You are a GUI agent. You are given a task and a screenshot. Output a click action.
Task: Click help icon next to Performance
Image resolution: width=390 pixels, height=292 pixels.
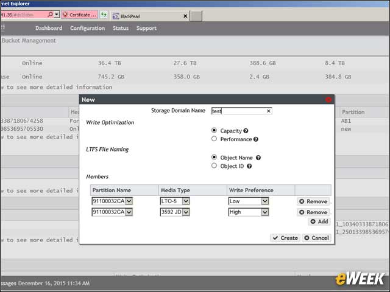(256, 139)
